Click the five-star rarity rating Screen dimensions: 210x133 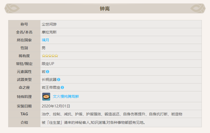click(x=50, y=56)
